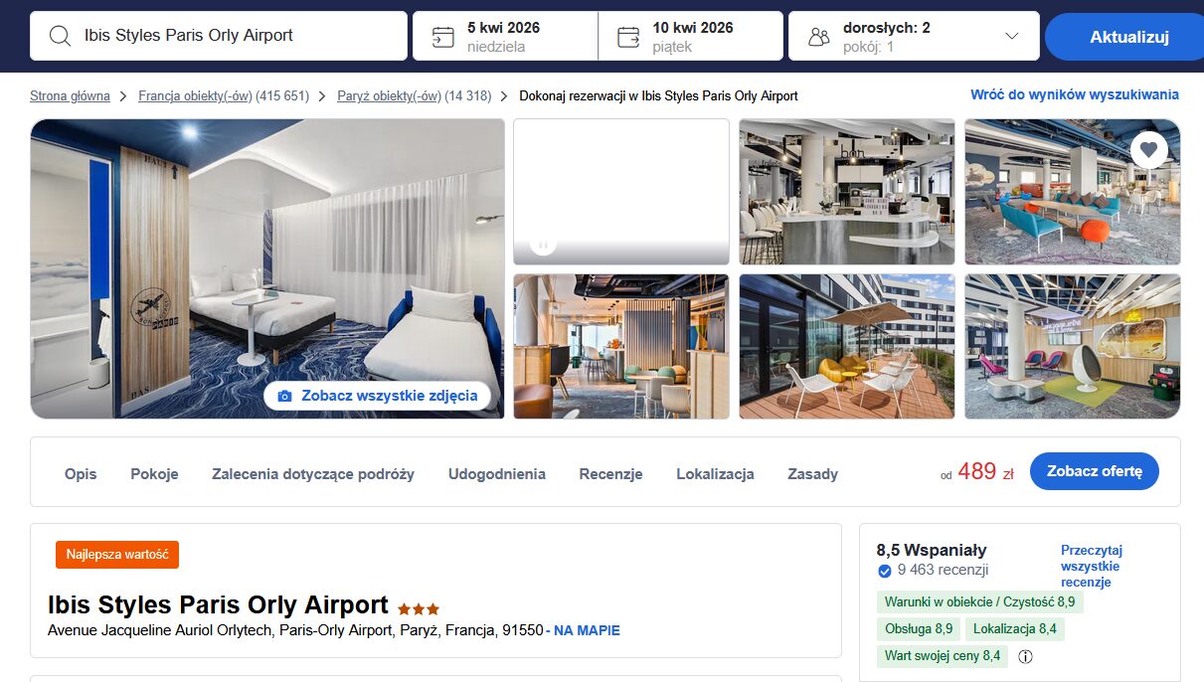Open the check-out date 10 kwi 2026

tap(691, 36)
